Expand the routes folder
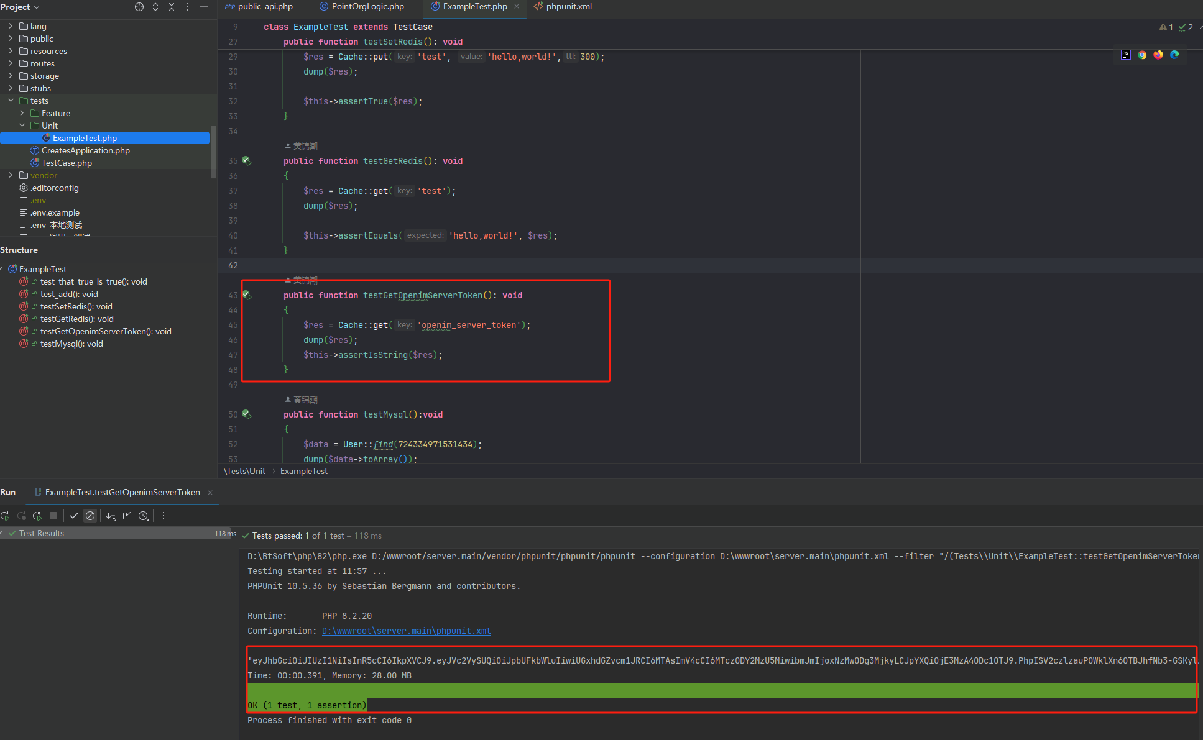 (x=11, y=63)
